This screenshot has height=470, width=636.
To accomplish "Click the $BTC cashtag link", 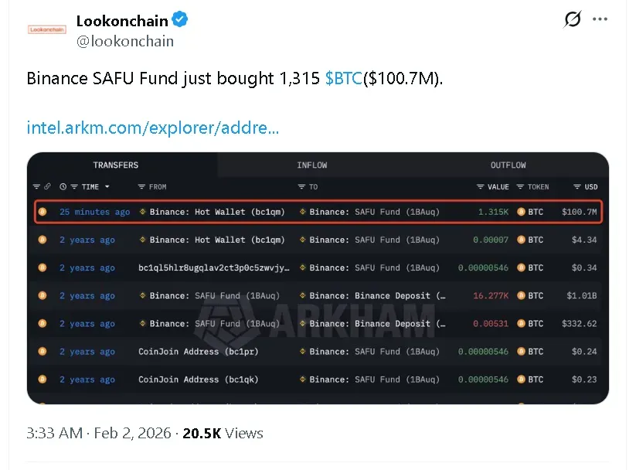I will 343,79.
